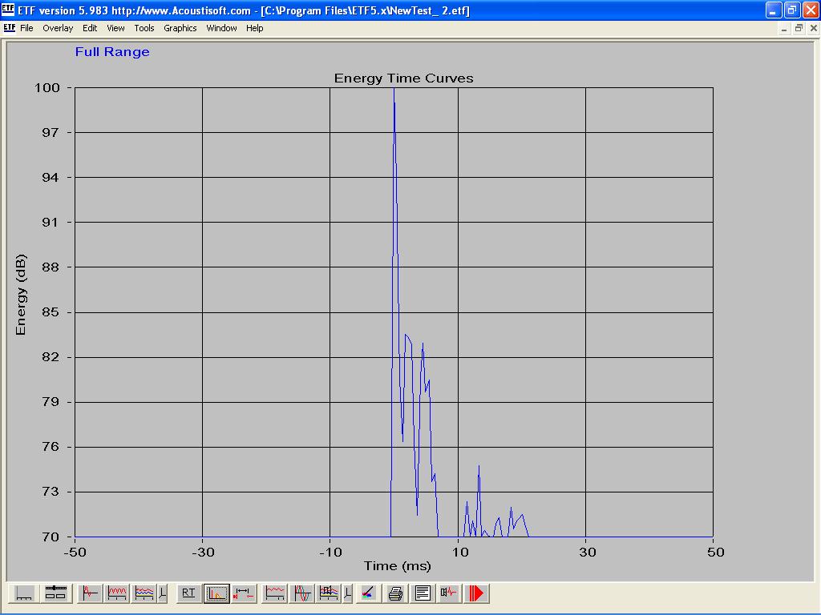Viewport: 821px width, 615px height.
Task: Open the File menu
Action: click(26, 28)
